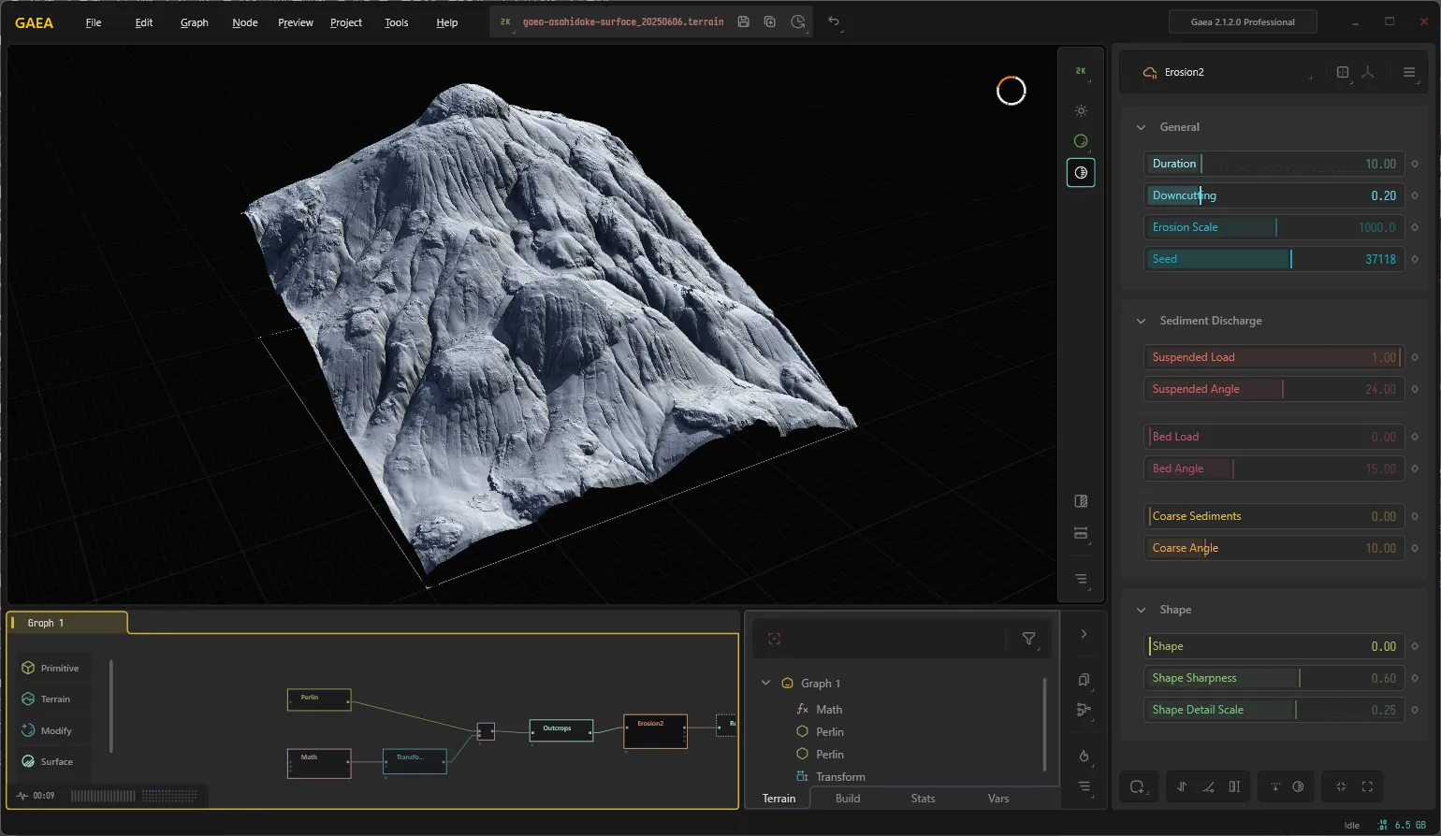Toggle the Duration parameter keyframe diamond

coord(1415,164)
